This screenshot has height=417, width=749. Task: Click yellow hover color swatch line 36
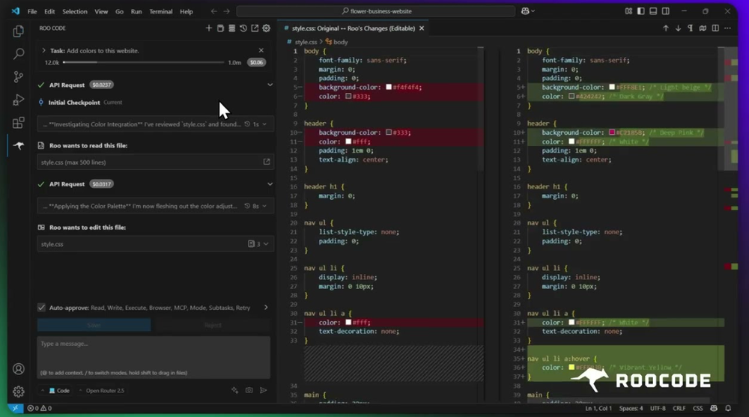pyautogui.click(x=571, y=368)
